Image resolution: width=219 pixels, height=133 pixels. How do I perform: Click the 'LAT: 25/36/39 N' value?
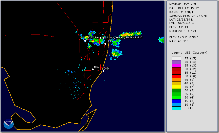pos(181,20)
